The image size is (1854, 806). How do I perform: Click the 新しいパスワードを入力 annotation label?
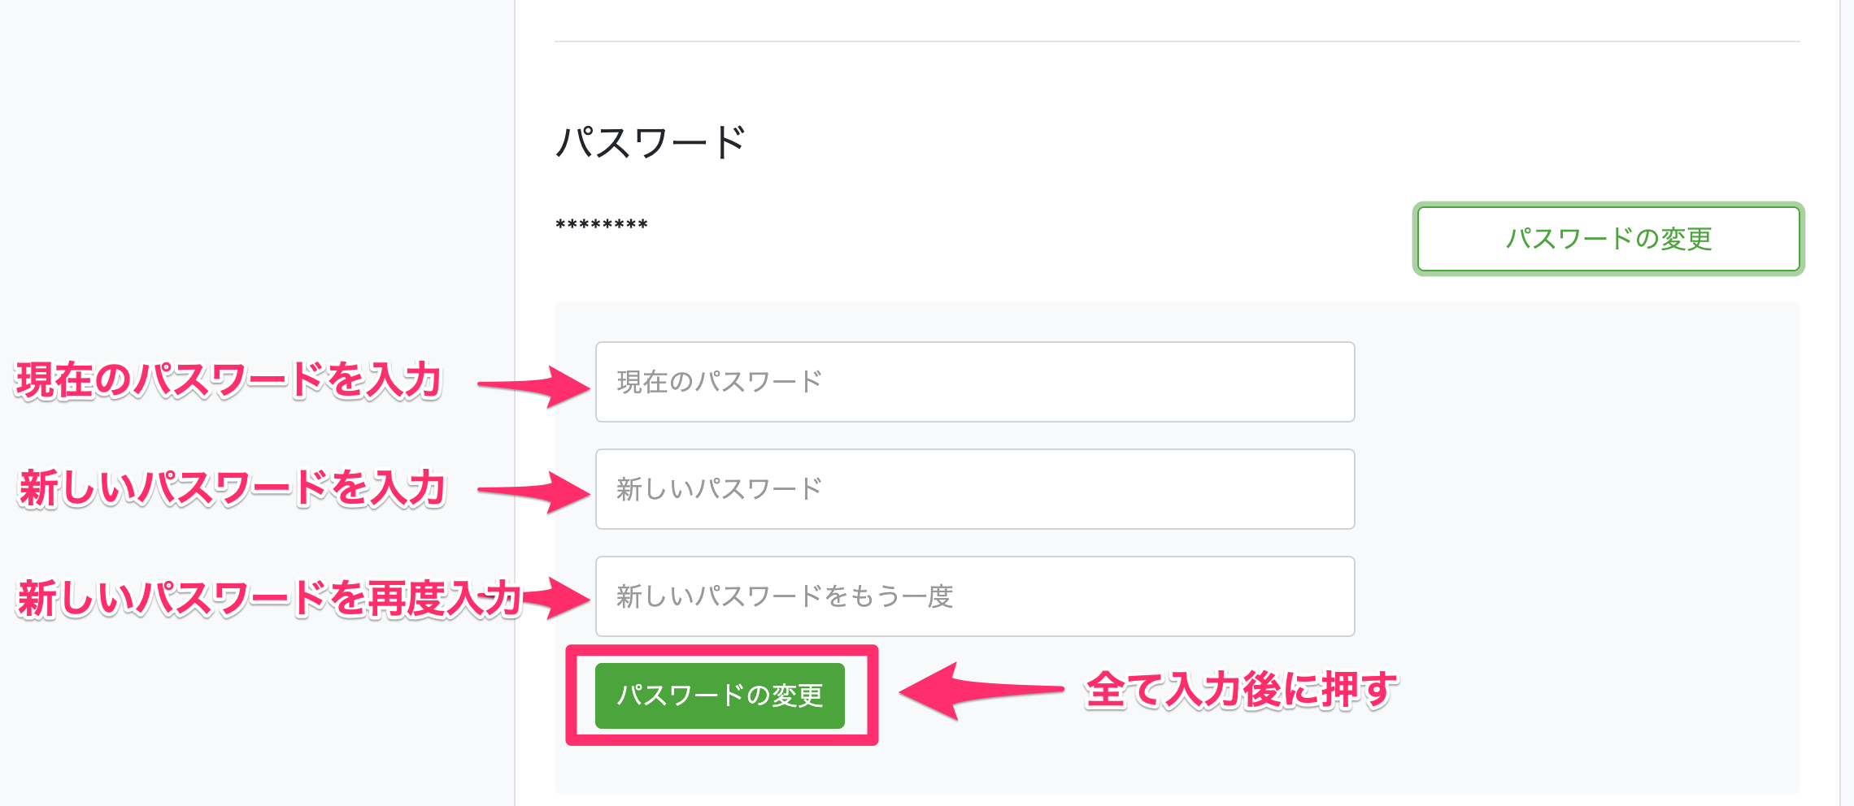pyautogui.click(x=232, y=488)
